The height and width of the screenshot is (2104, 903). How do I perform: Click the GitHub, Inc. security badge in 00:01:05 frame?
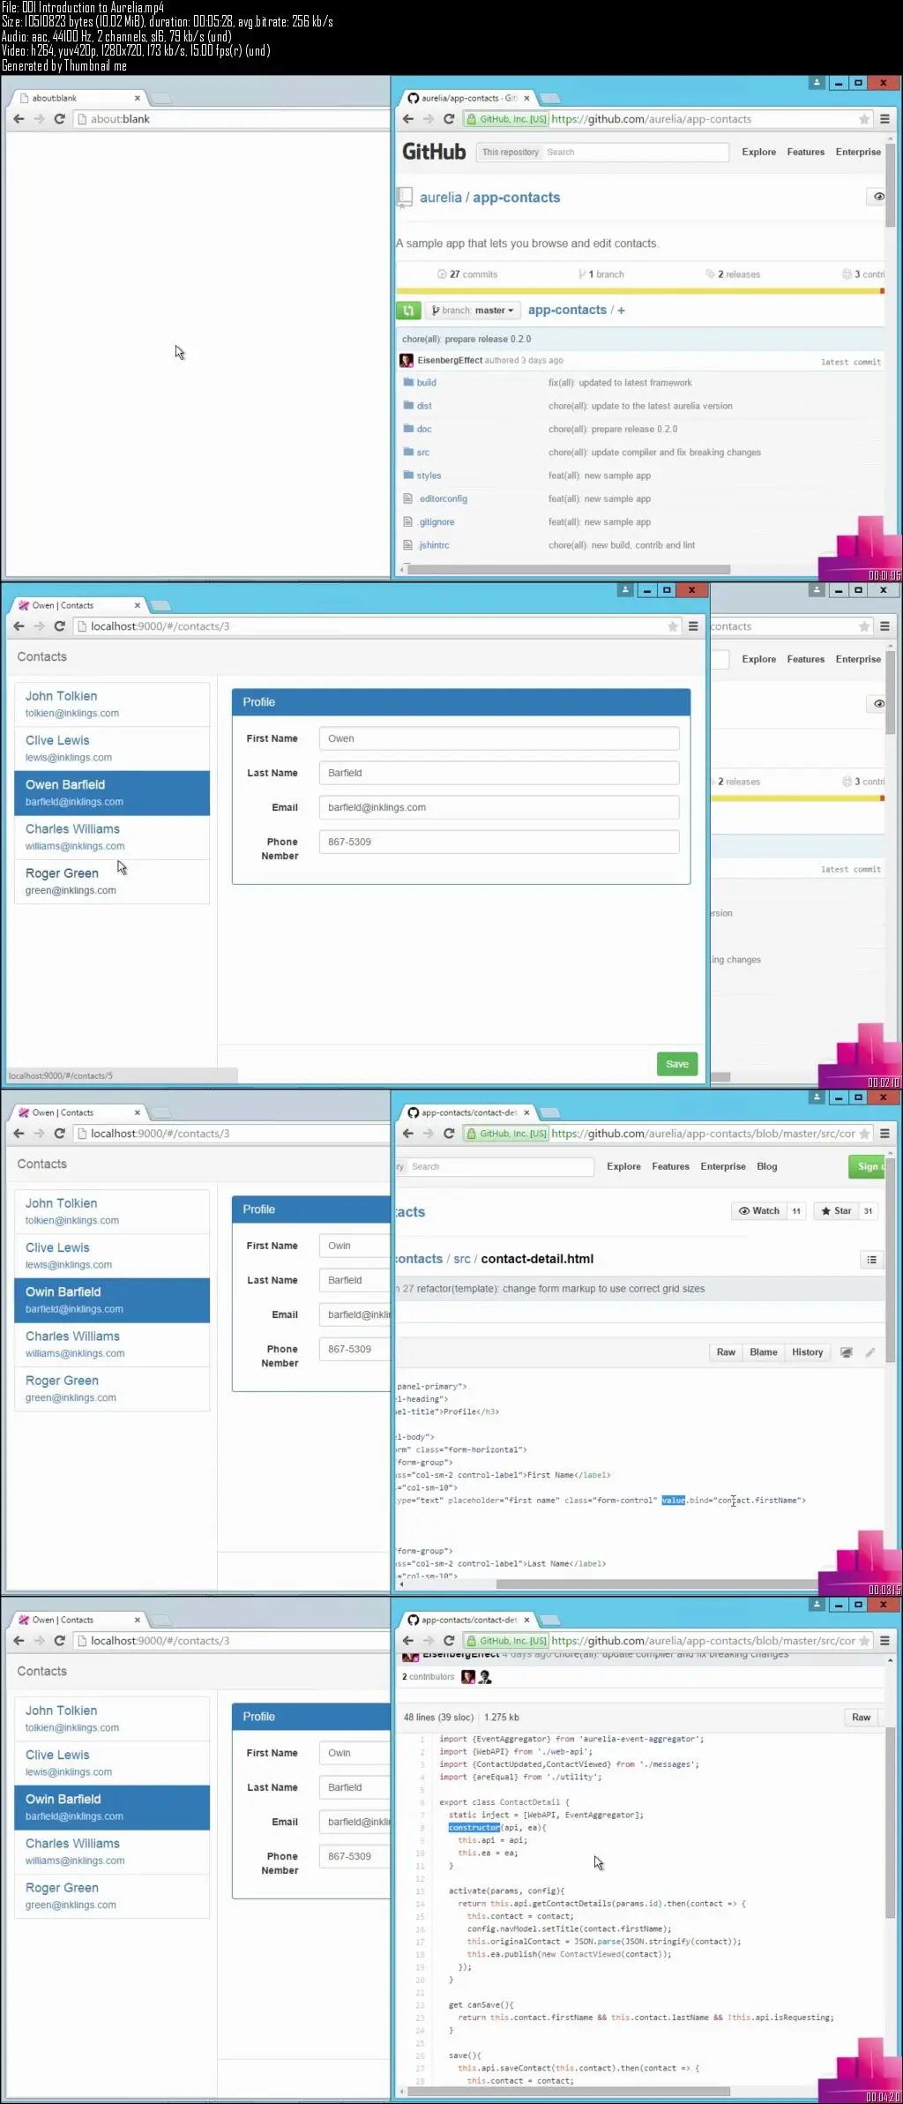click(507, 119)
